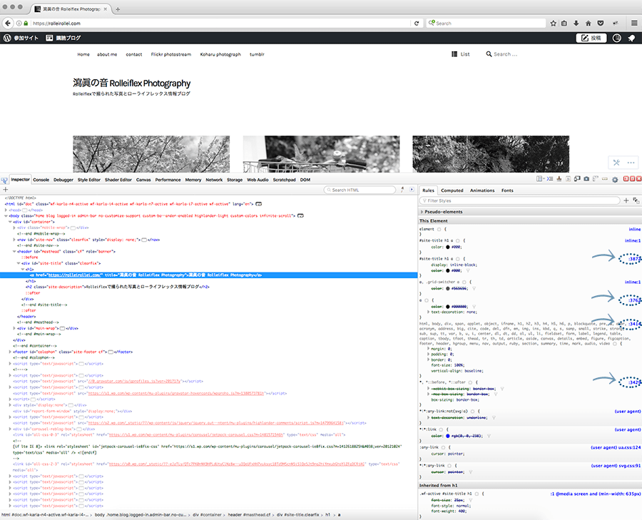Take a screenshot with the camera icon
Screen dimensions: 642x520
point(586,179)
